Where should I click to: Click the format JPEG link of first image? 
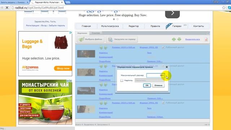coord(149,47)
